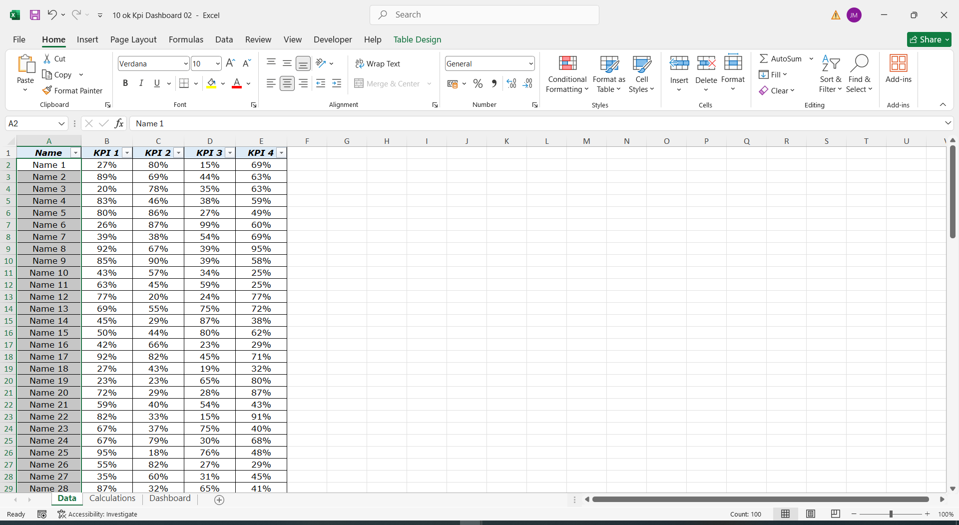The width and height of the screenshot is (959, 525).
Task: Open filter dropdown for KPI 3 column
Action: [x=230, y=153]
